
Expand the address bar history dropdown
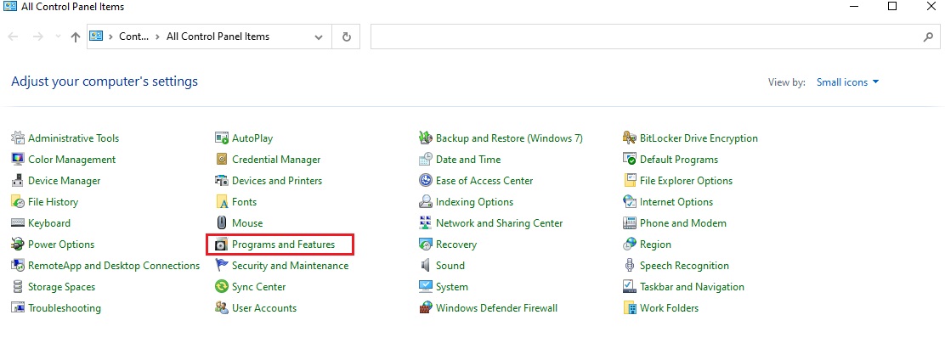(318, 37)
